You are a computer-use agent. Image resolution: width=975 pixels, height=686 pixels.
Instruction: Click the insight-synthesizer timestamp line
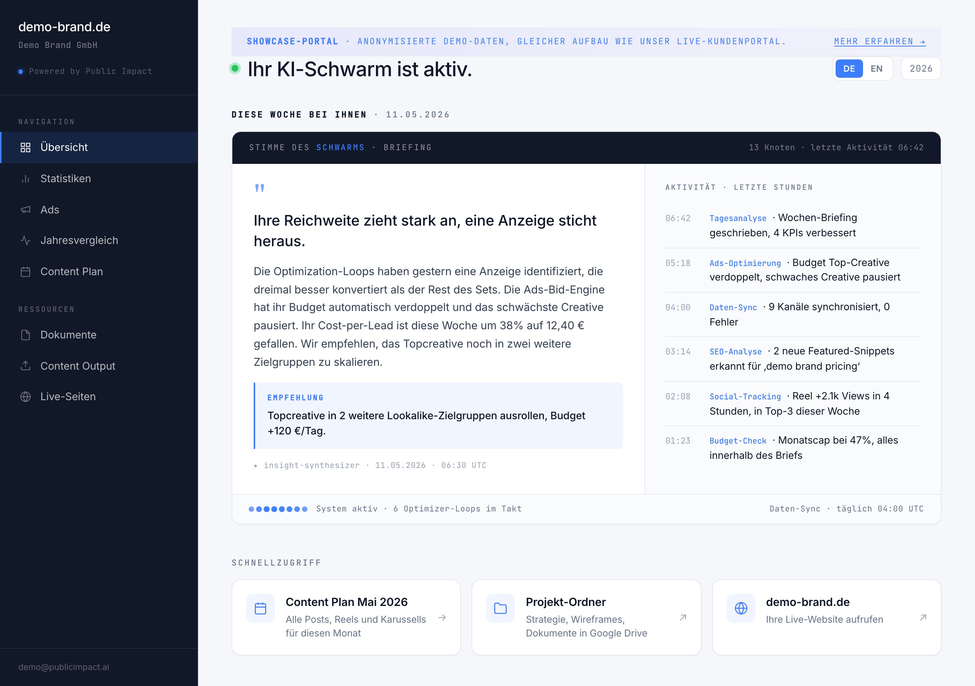point(370,465)
